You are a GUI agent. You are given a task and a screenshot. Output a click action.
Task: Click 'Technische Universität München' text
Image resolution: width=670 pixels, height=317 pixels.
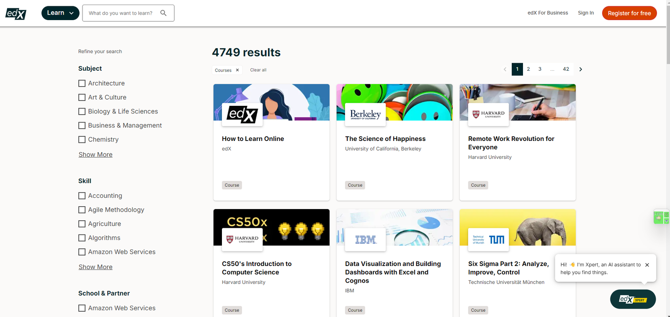pos(506,282)
